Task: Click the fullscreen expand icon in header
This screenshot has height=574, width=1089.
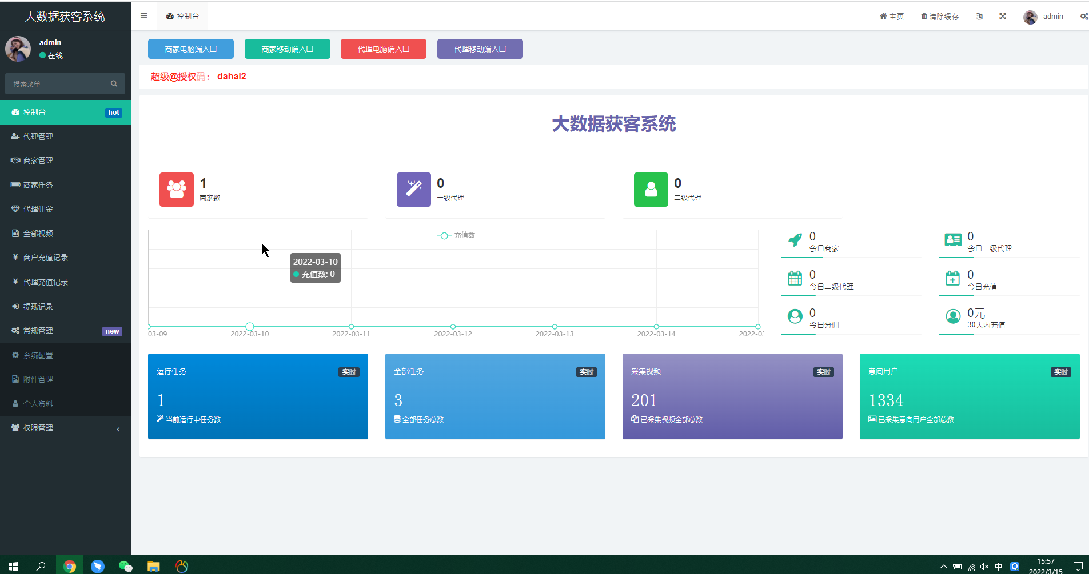Action: coord(1003,17)
